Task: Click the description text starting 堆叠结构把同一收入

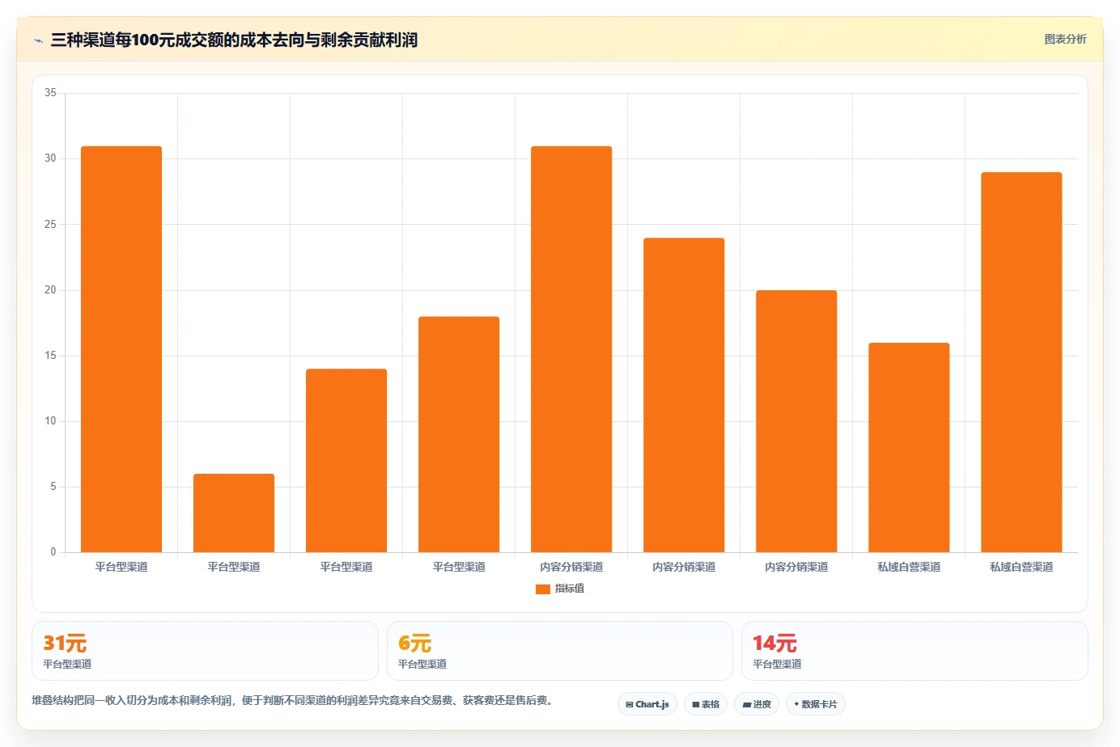Action: coord(295,701)
